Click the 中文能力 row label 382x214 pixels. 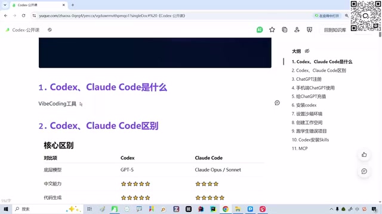pos(53,184)
